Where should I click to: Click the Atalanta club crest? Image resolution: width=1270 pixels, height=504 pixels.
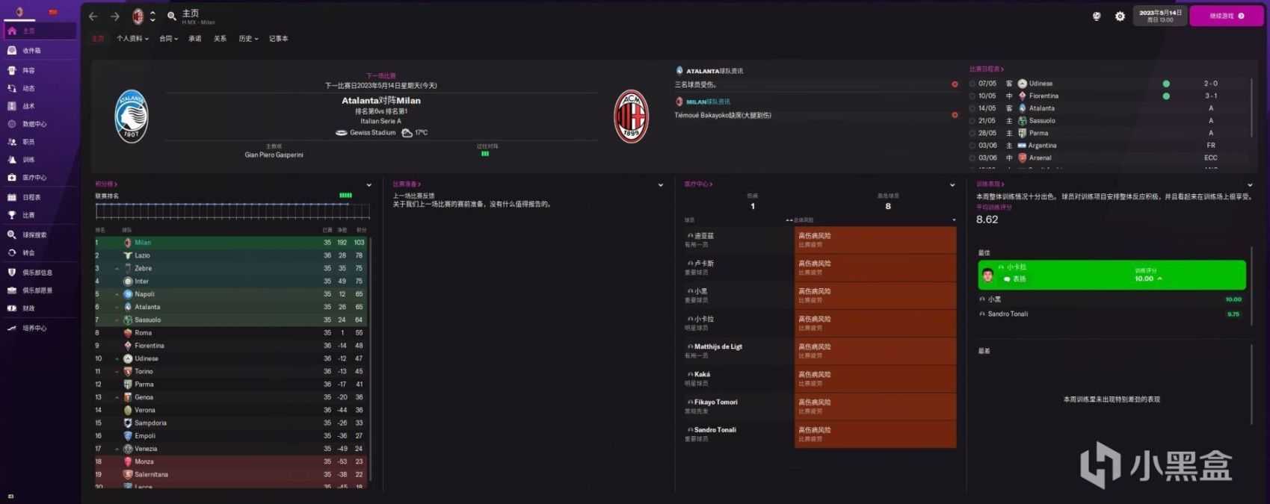coord(132,116)
